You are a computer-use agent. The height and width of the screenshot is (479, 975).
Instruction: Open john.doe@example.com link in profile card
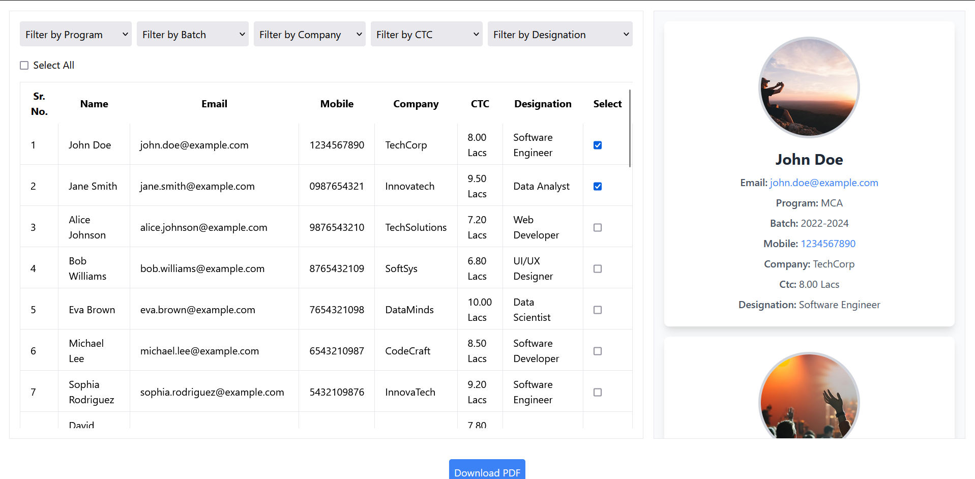click(824, 183)
